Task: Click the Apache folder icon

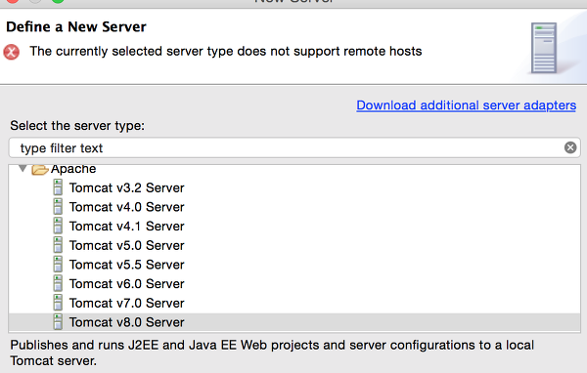Action: click(40, 169)
